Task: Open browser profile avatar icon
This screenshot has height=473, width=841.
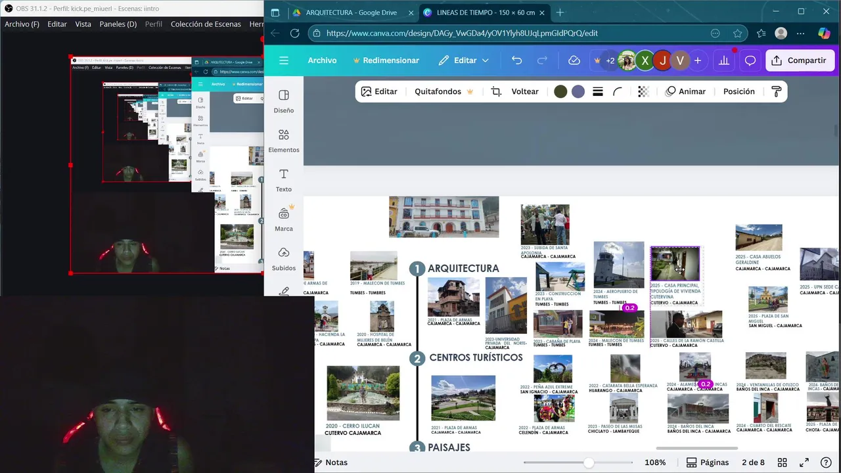Action: (x=781, y=34)
